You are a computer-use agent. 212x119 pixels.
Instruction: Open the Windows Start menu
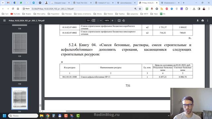pyautogui.click(x=4, y=116)
